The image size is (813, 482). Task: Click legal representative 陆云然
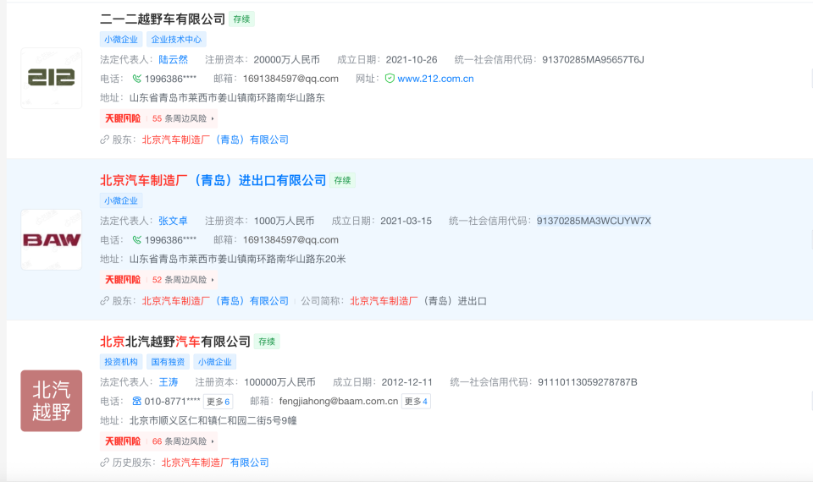pyautogui.click(x=175, y=59)
